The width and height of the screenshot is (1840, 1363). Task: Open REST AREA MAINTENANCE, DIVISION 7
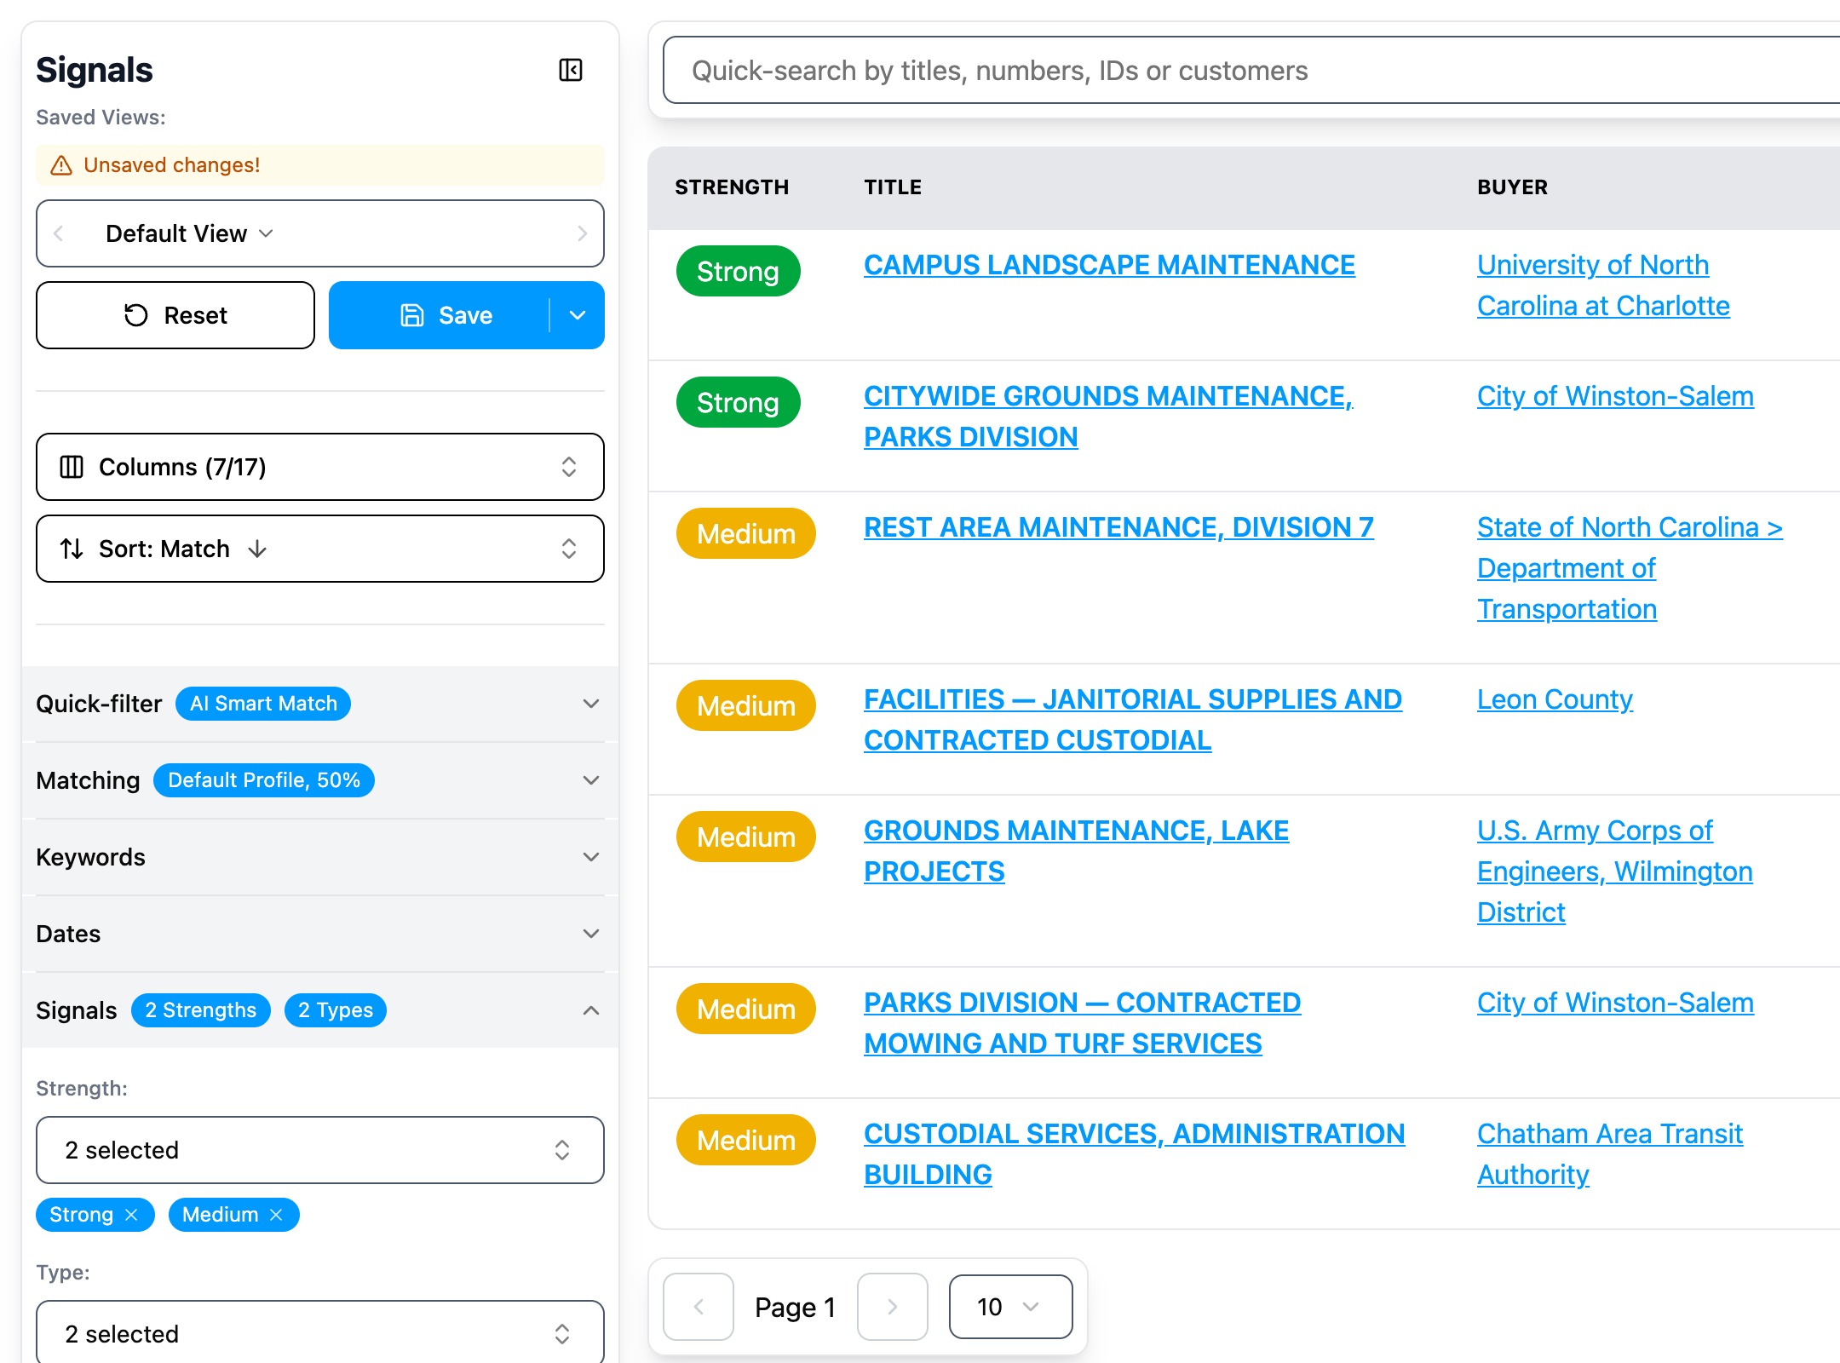(x=1118, y=527)
